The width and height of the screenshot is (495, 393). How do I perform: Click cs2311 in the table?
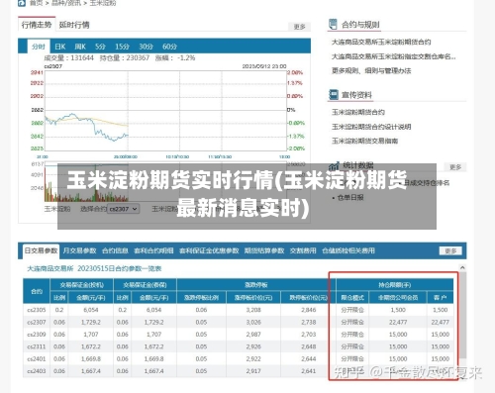tap(37, 346)
